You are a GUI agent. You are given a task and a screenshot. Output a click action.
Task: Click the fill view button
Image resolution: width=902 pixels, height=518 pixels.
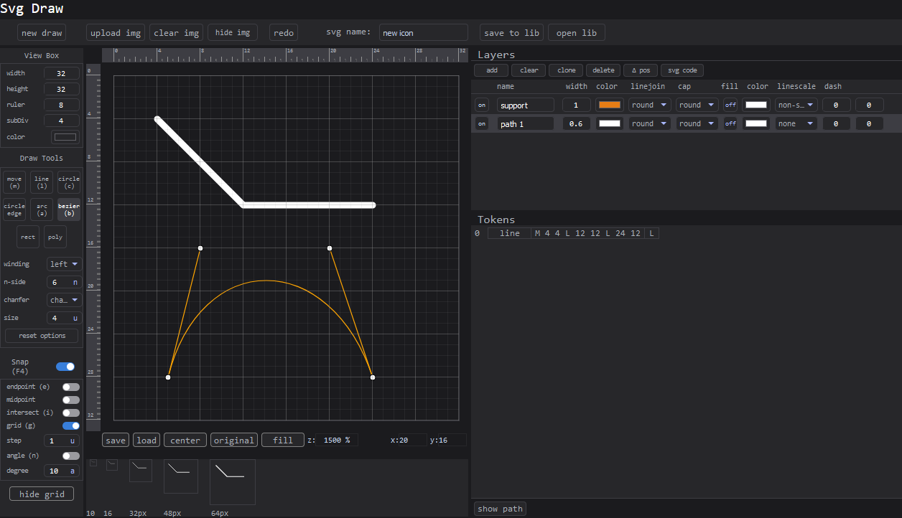pos(283,440)
